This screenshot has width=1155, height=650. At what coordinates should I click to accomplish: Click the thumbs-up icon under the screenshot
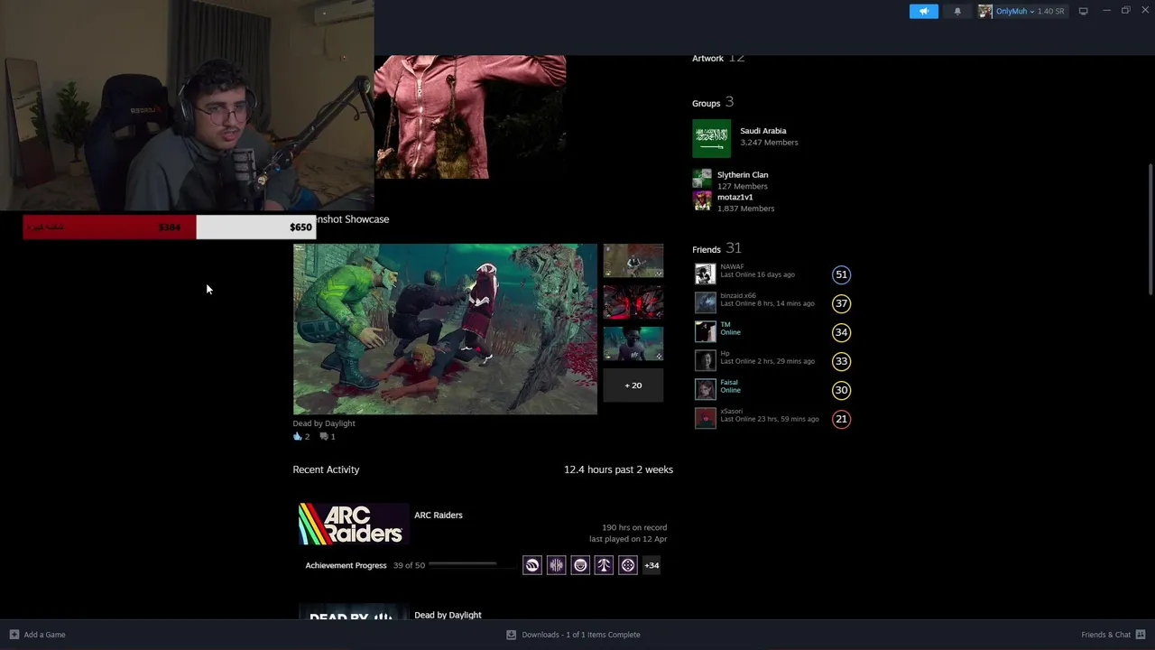pos(297,436)
